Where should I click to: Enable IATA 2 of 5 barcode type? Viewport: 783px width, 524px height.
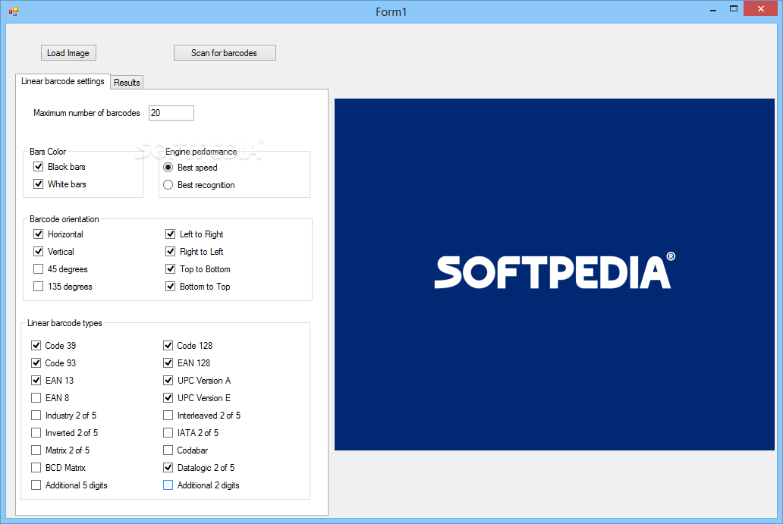(x=168, y=433)
